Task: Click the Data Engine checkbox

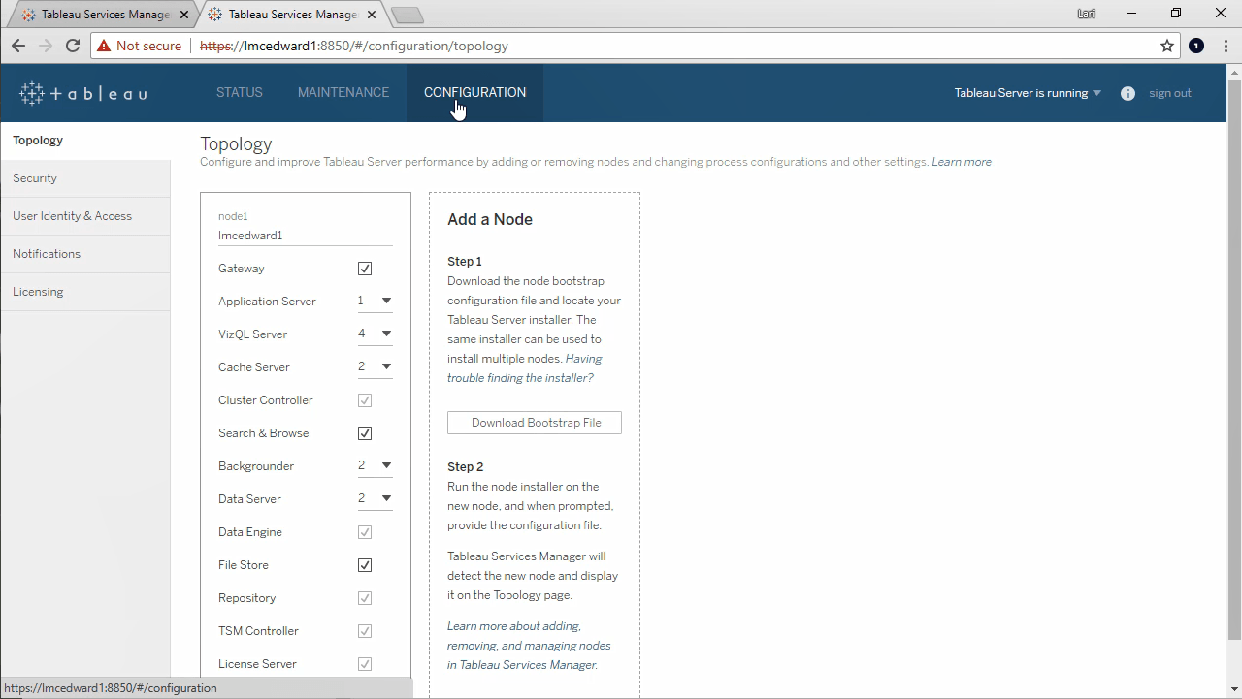Action: pyautogui.click(x=365, y=532)
